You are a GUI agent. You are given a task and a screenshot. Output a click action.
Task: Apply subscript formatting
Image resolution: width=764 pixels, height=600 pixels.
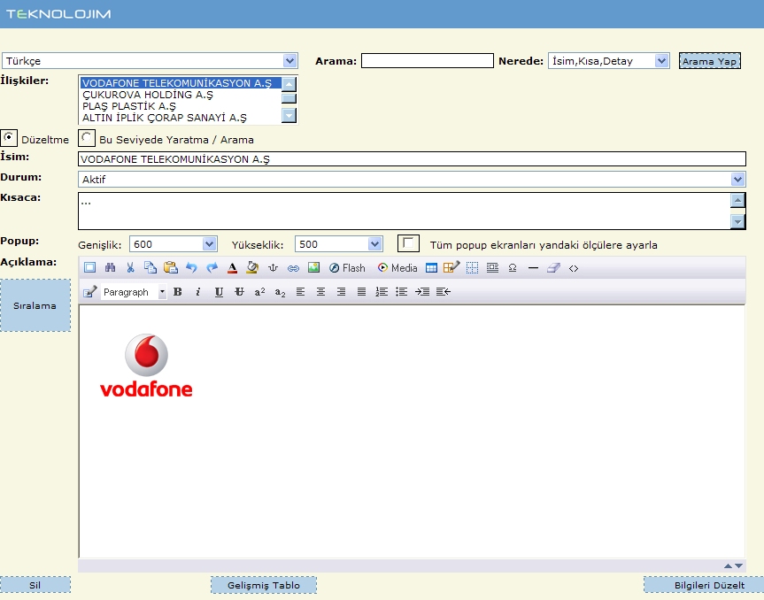coord(280,292)
